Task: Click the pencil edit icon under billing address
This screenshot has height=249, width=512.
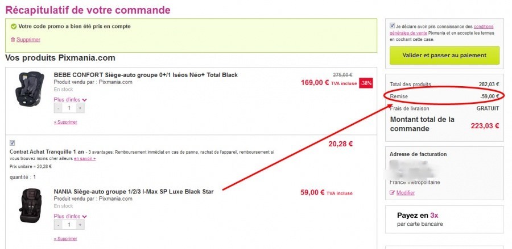Action: (x=392, y=193)
